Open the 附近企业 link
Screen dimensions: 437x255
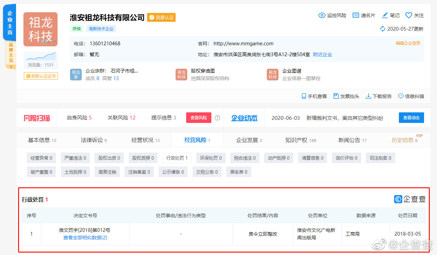click(x=323, y=54)
